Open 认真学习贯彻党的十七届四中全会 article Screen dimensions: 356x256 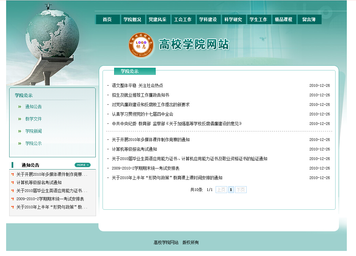pos(142,114)
